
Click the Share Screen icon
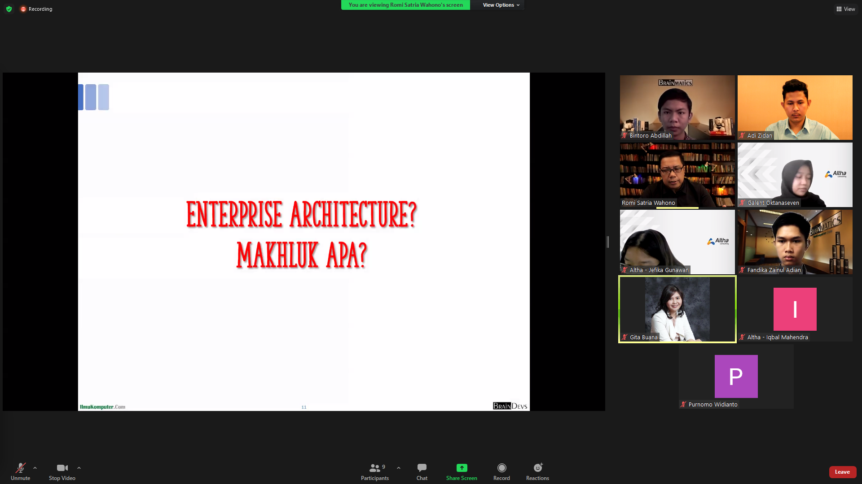(462, 468)
